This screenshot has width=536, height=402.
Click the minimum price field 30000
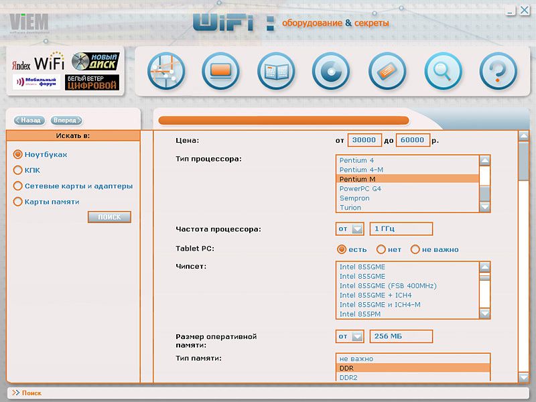coord(364,141)
